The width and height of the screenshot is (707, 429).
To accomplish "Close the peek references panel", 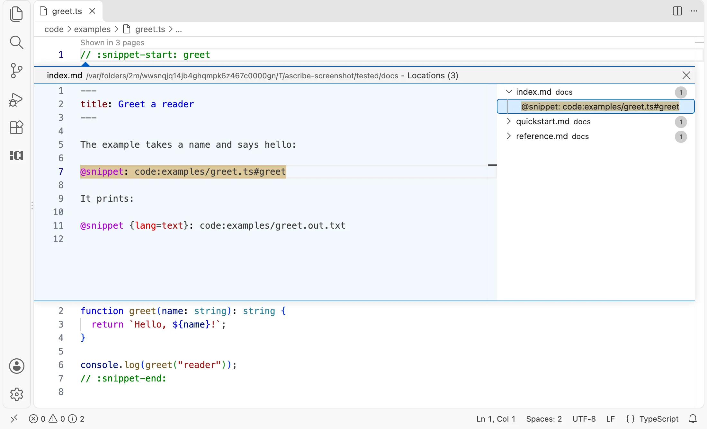I will (686, 75).
